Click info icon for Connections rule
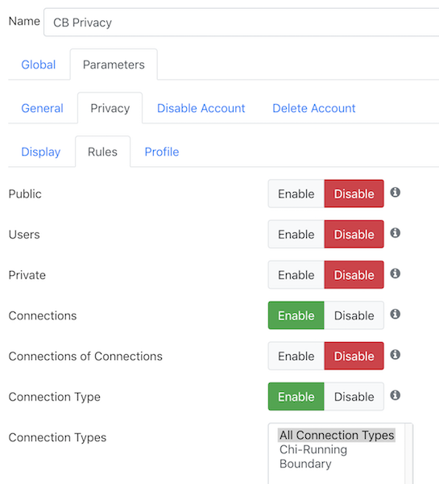Image resolution: width=439 pixels, height=484 pixels. coord(395,314)
